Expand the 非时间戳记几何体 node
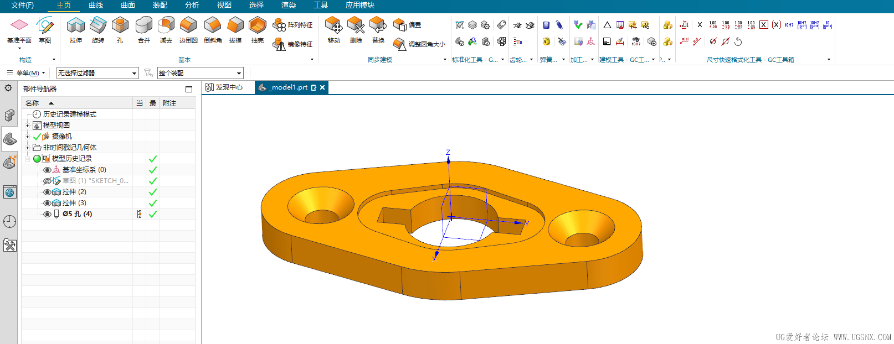 [x=27, y=148]
